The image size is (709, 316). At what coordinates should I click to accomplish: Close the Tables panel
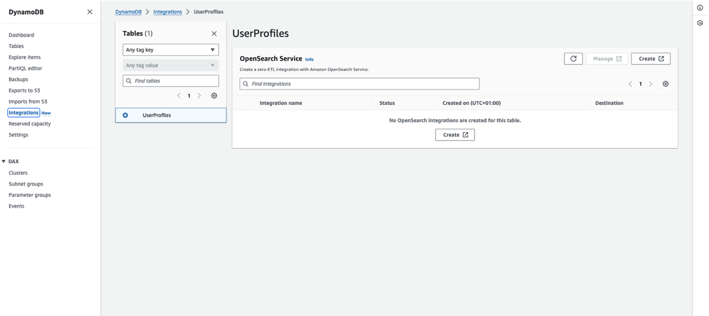pos(214,34)
